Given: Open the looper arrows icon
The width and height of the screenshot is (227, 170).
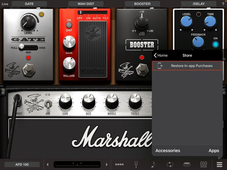Looking at the screenshot, I should tap(170, 164).
